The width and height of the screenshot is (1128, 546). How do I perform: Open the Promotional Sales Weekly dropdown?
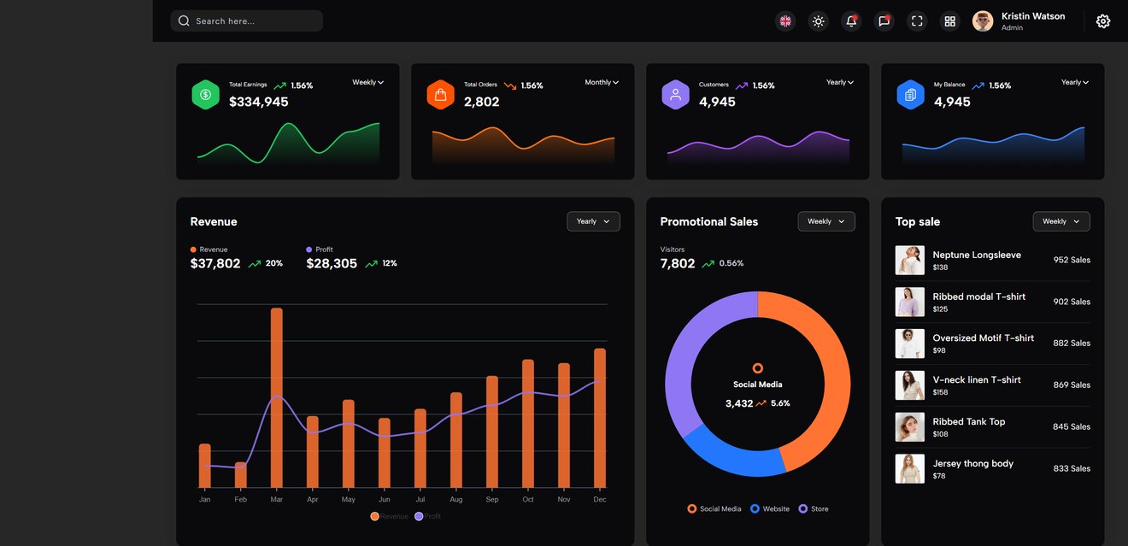click(826, 221)
